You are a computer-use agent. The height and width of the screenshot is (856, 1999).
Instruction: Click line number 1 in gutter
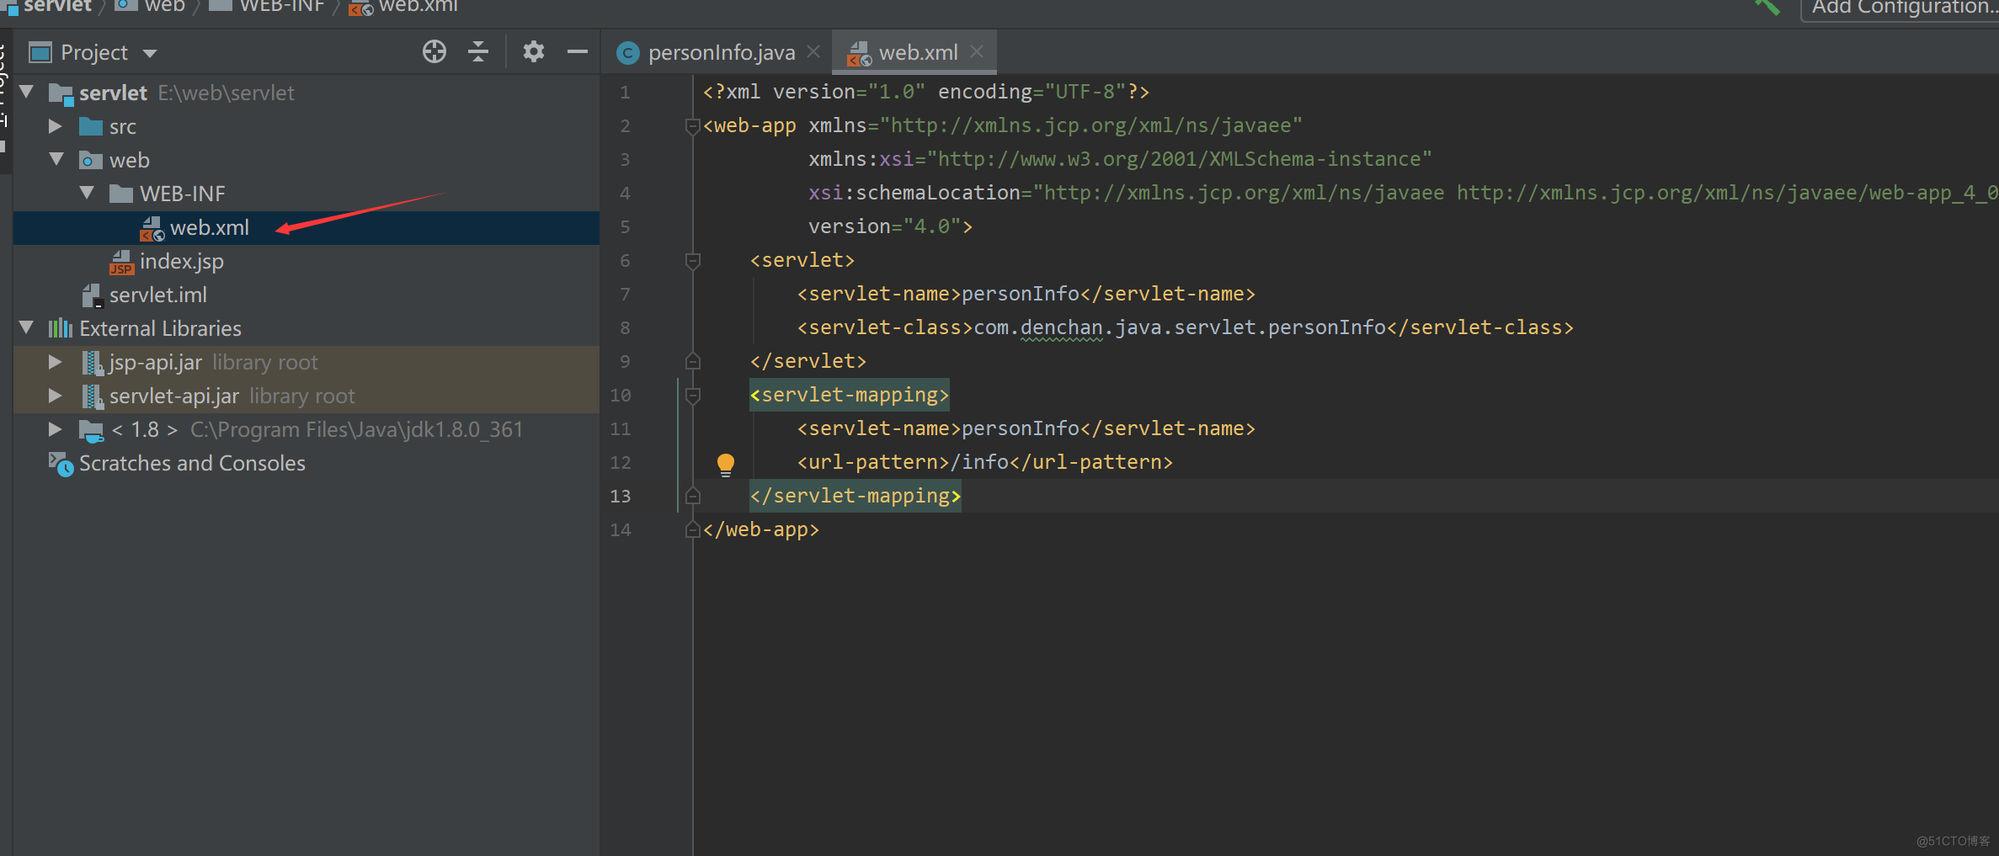pyautogui.click(x=625, y=92)
